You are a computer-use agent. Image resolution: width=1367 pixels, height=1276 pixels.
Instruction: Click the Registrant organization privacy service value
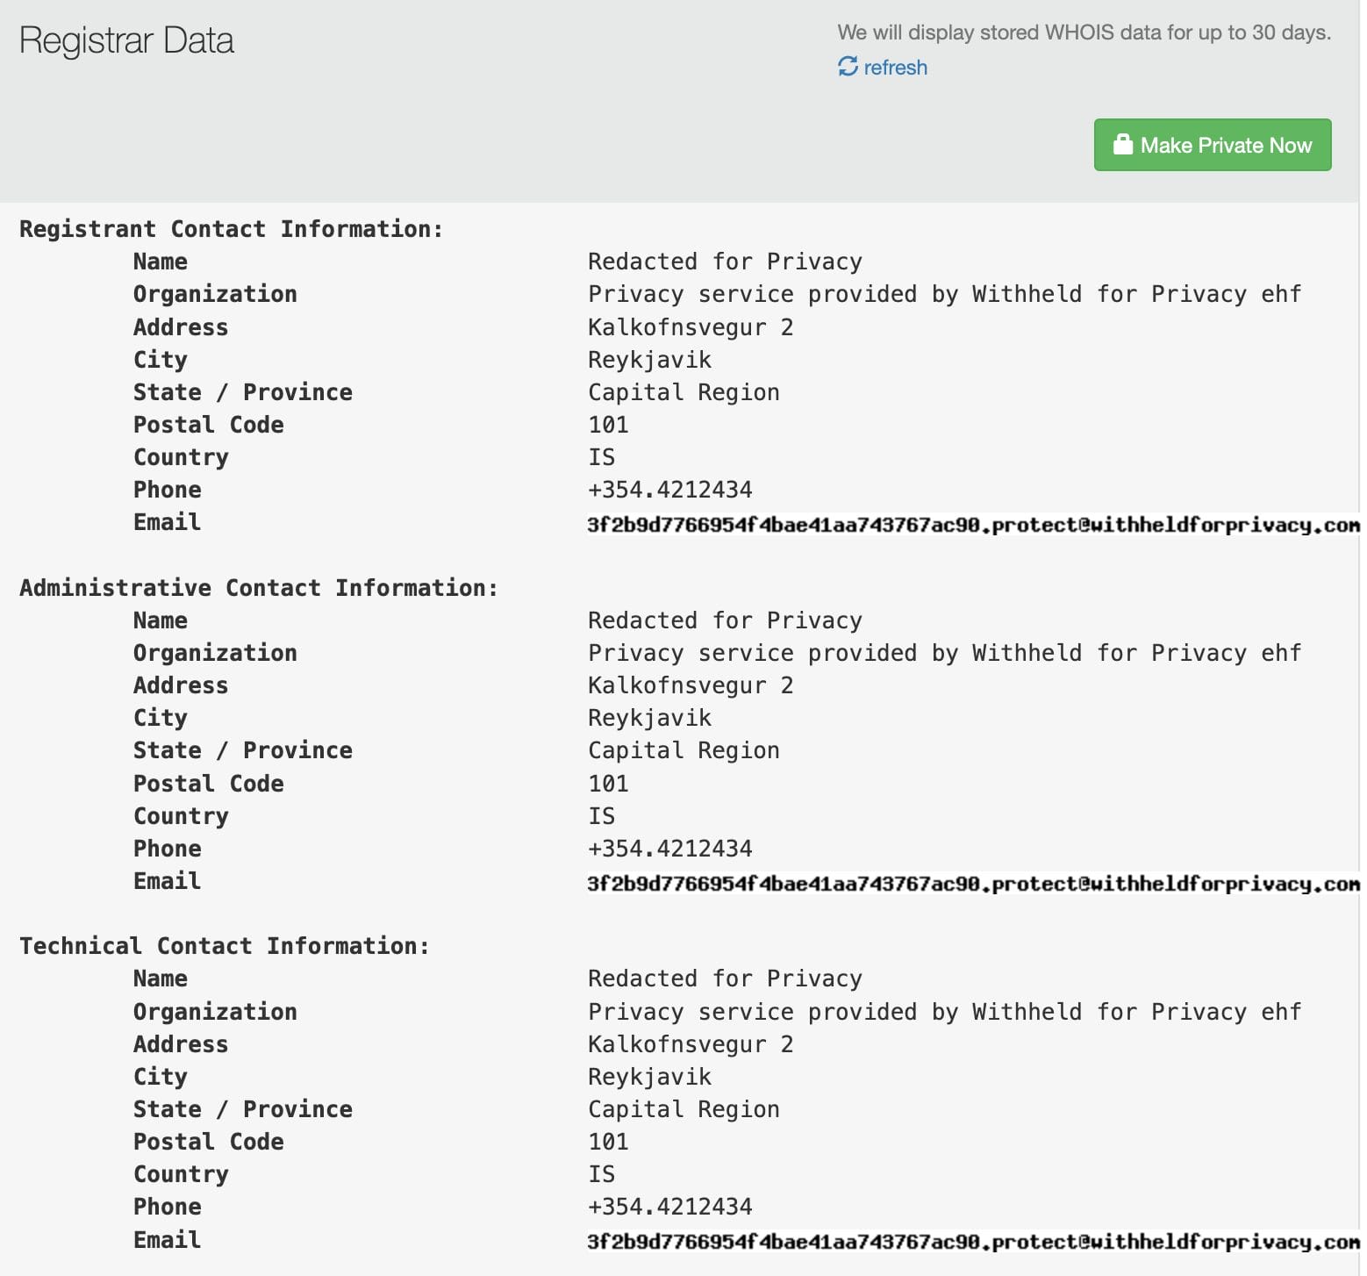coord(944,294)
